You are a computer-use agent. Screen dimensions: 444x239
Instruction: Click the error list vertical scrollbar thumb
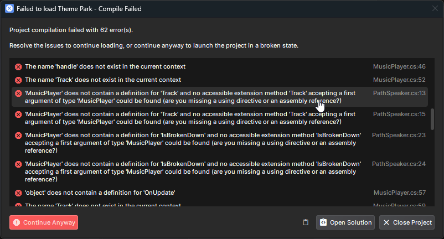432,119
